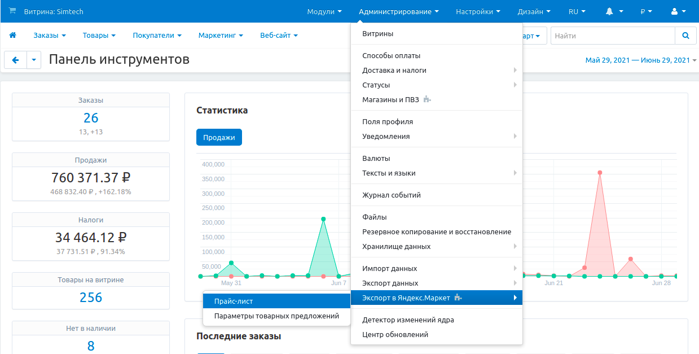Screen dimensions: 699x354
Task: Open the notifications bell menu
Action: [614, 11]
